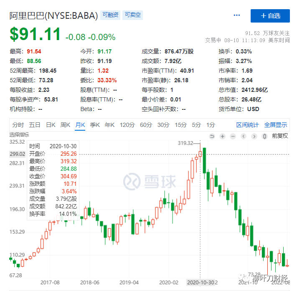
Task: Click the 货币单位 value USD
Action: [x=253, y=109]
